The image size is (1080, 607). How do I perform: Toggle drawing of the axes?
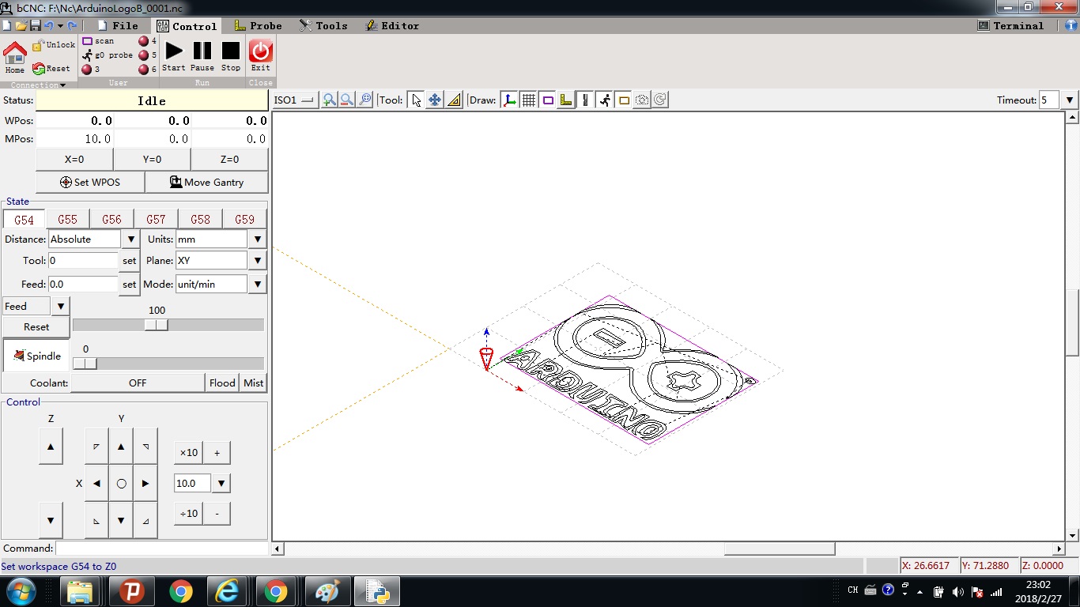tap(510, 100)
